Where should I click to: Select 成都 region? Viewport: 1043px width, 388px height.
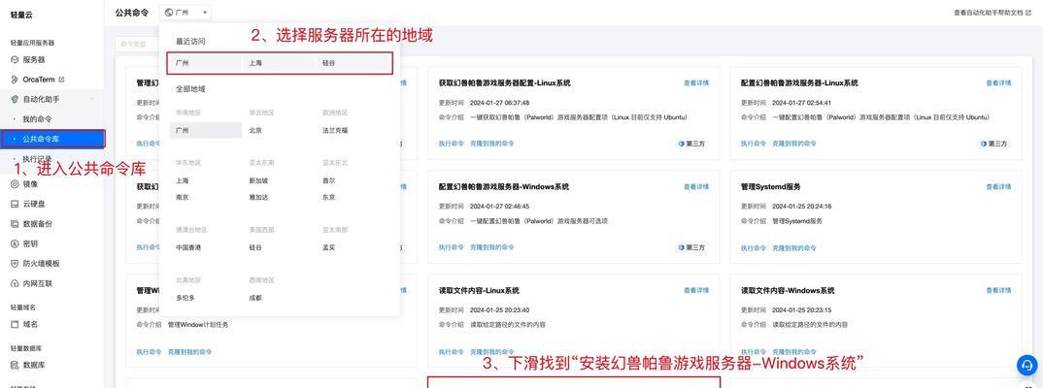point(254,298)
